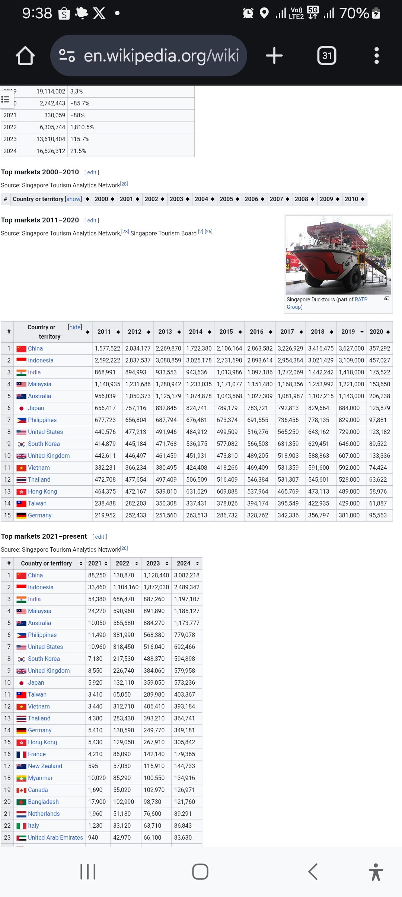
Task: Open citation [26] next to Singapore Tourism Board
Action: coord(208,232)
